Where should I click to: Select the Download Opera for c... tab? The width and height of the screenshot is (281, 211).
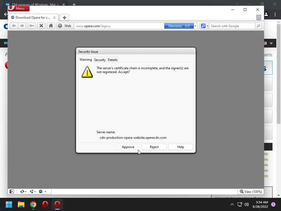(33, 17)
